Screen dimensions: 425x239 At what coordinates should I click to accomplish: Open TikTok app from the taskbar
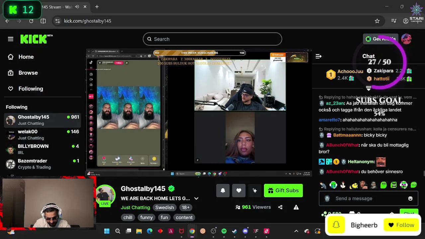click(266, 231)
